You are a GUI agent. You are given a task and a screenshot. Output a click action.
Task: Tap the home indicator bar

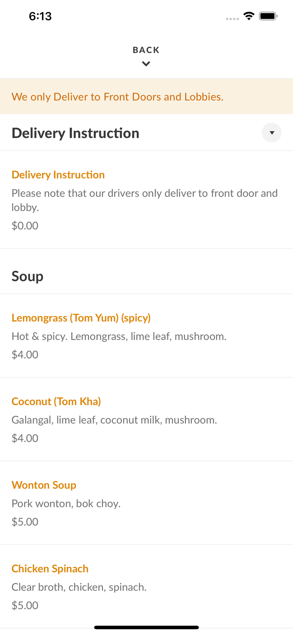(x=146, y=627)
